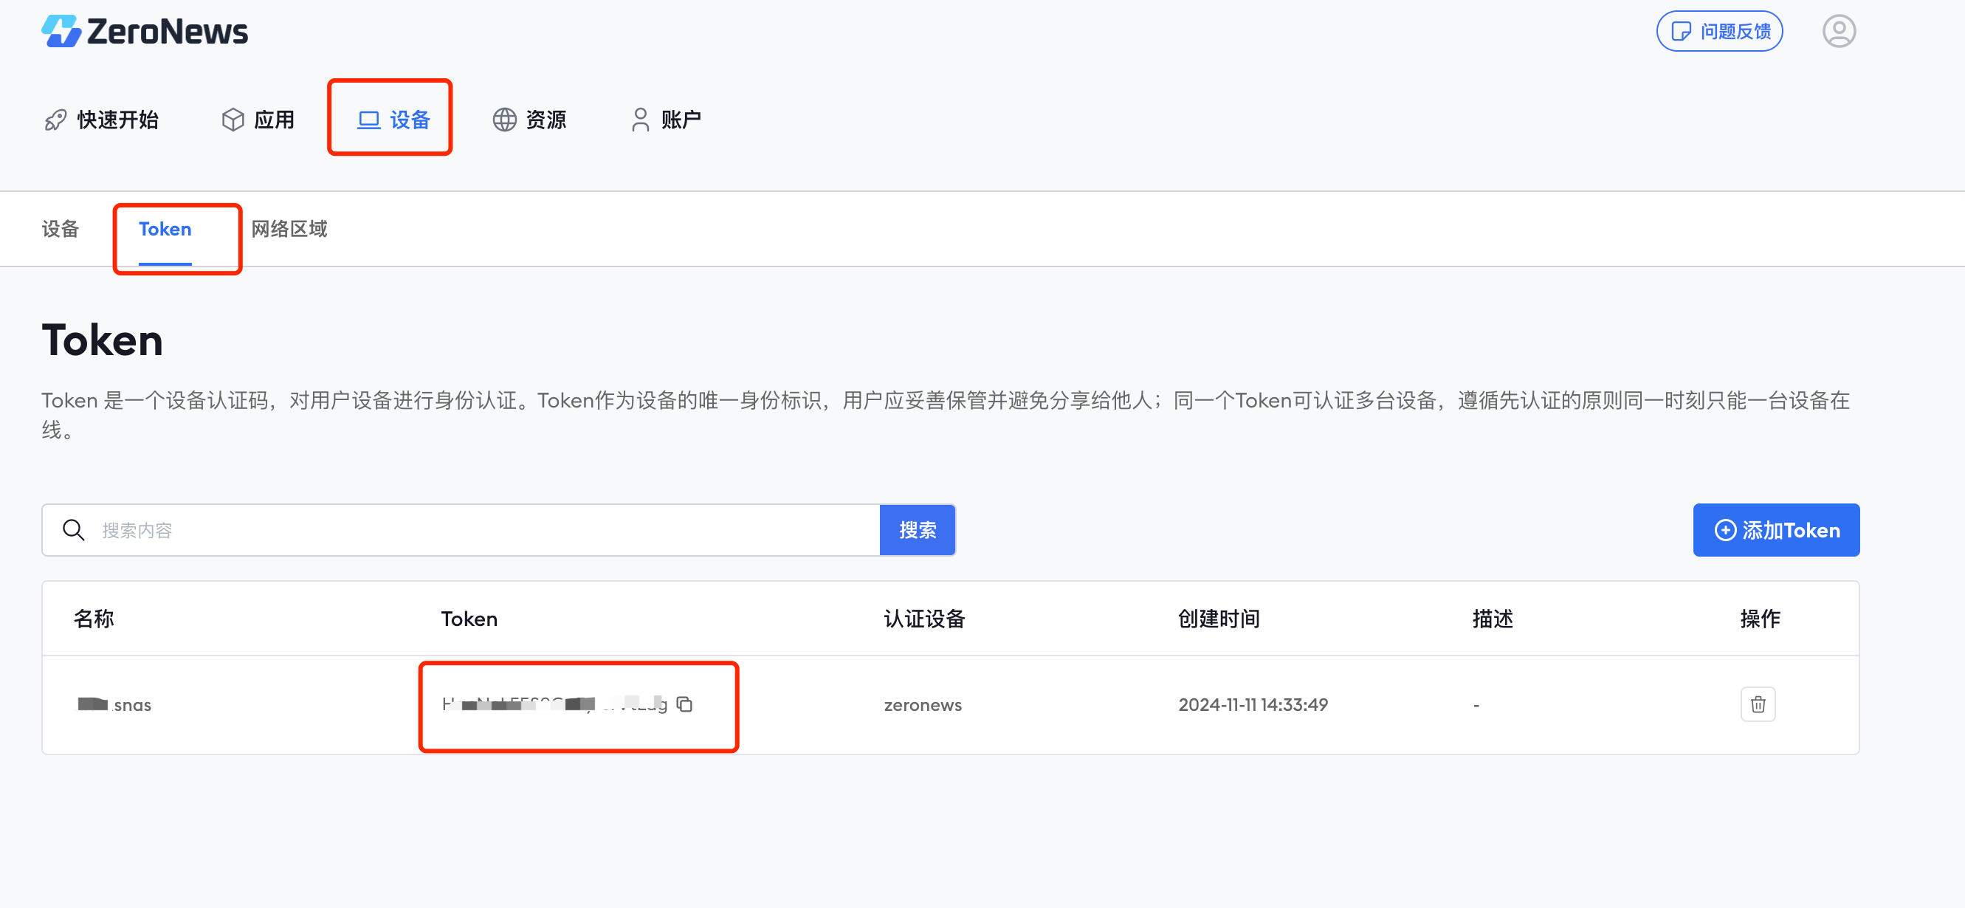Click the Token page heading
Viewport: 1965px width, 908px height.
(102, 340)
